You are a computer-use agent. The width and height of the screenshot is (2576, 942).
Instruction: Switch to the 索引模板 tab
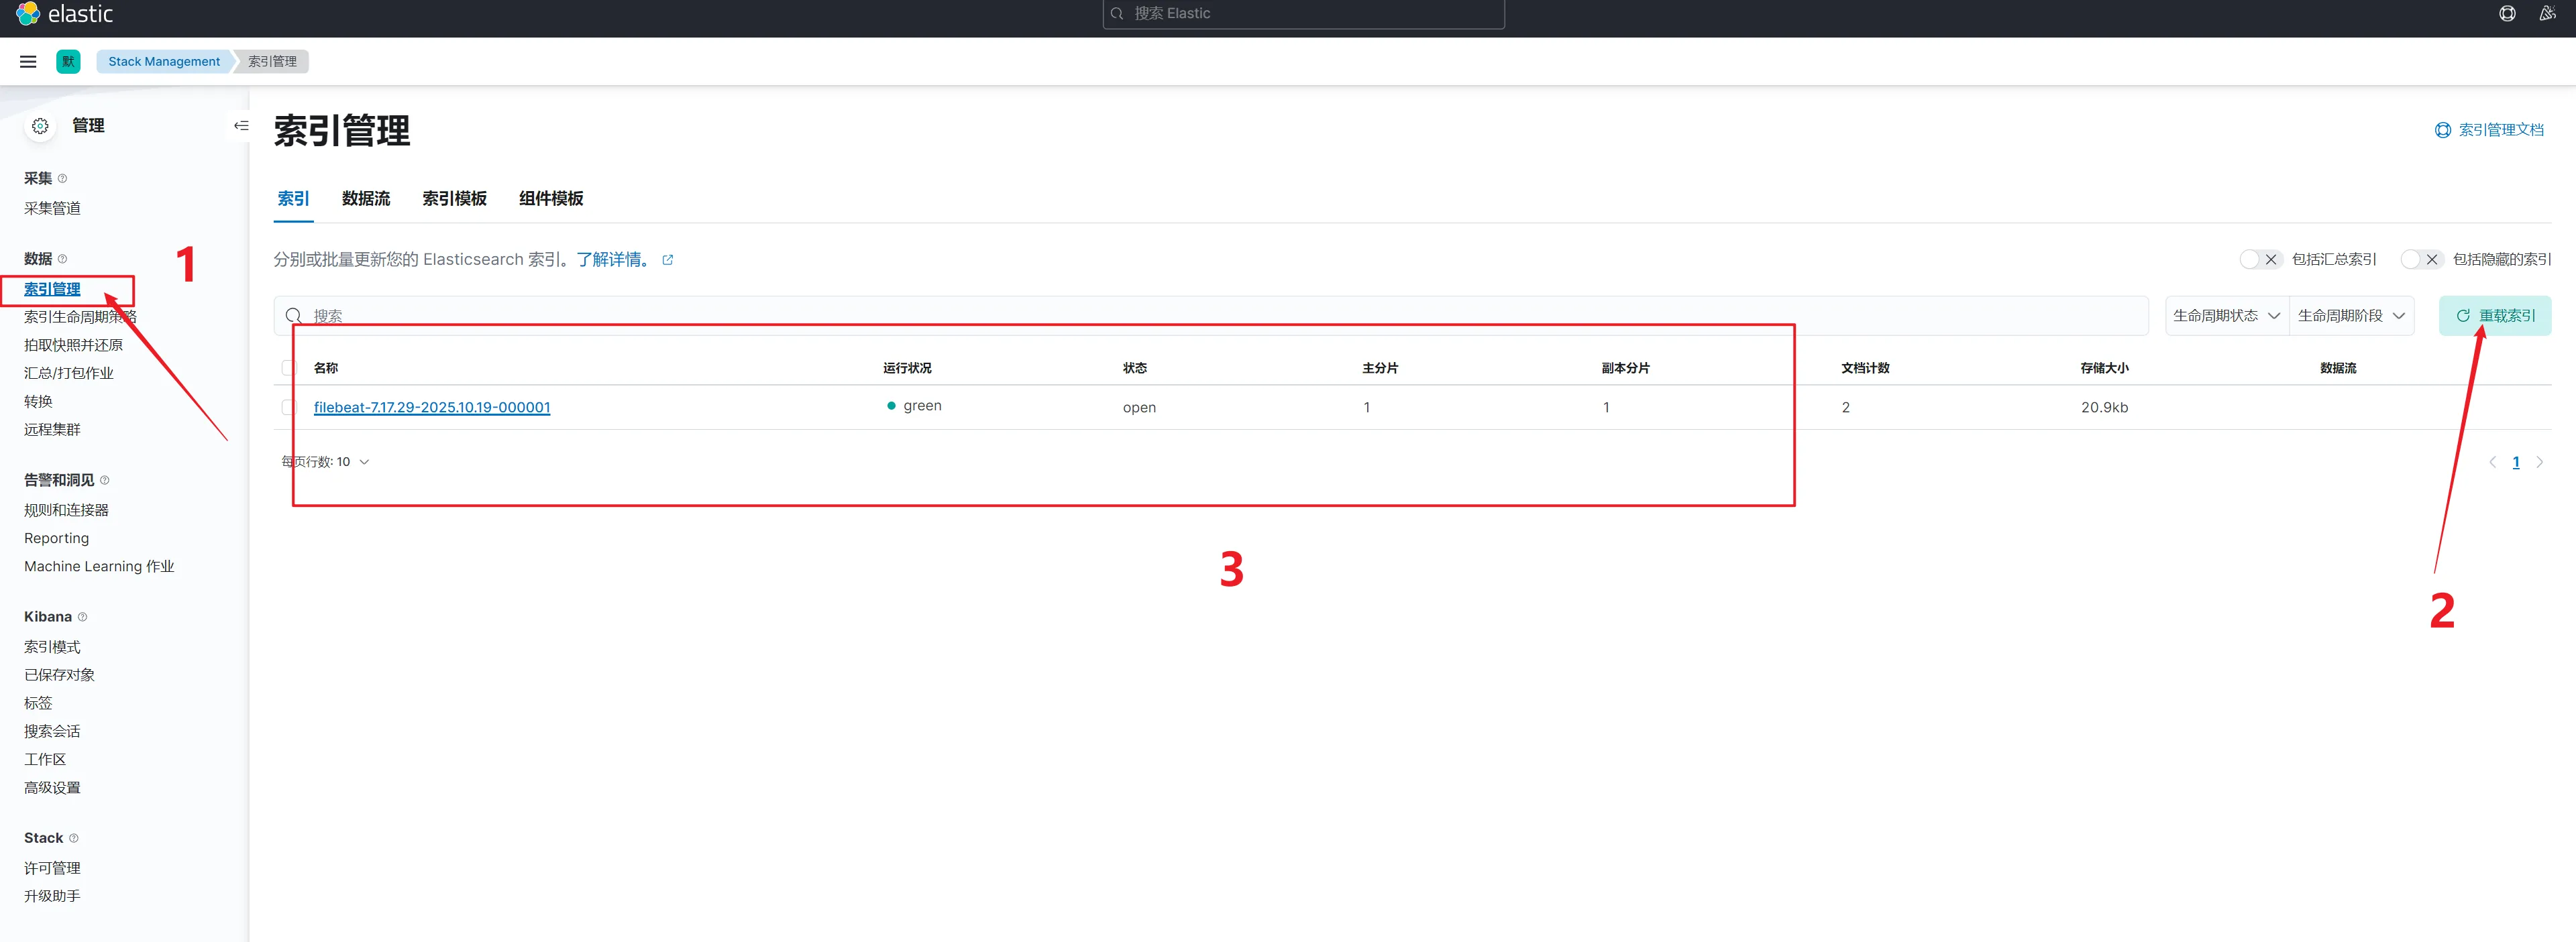(454, 198)
